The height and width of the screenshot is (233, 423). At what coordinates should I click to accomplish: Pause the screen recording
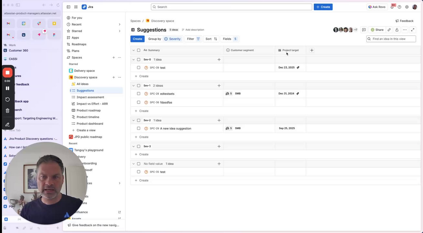(7, 88)
